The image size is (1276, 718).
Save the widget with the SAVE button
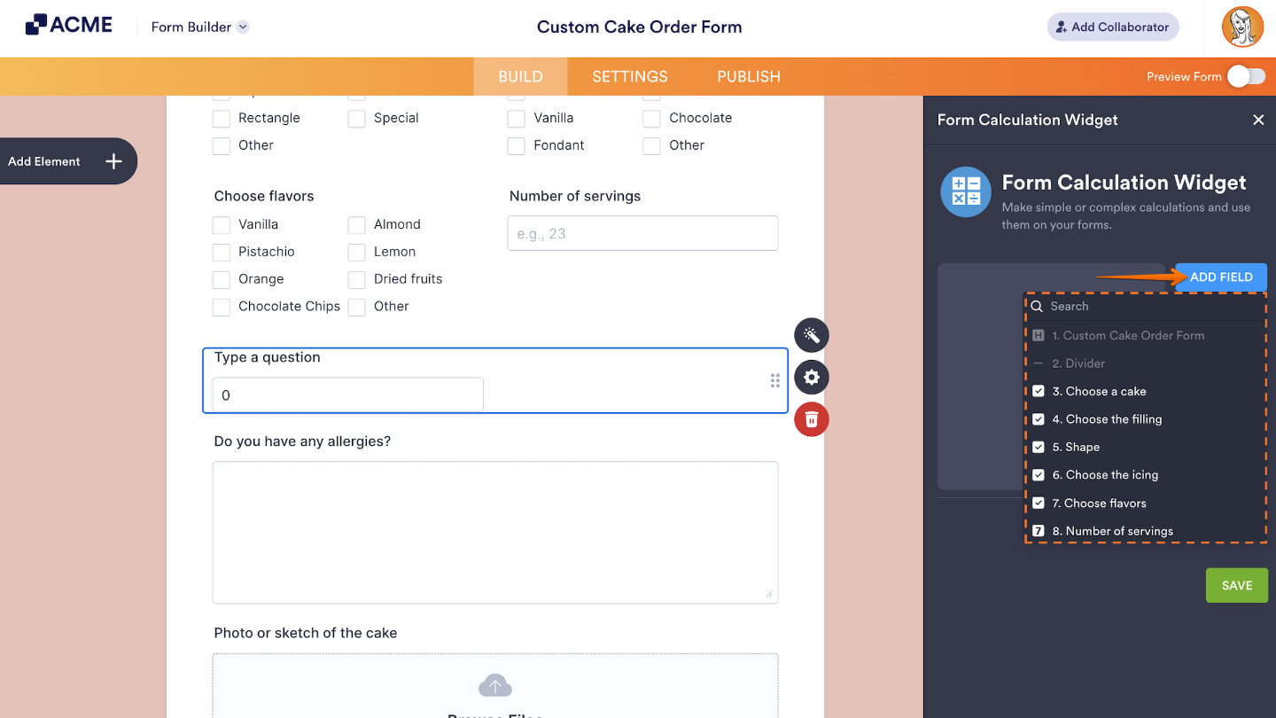[x=1236, y=585]
